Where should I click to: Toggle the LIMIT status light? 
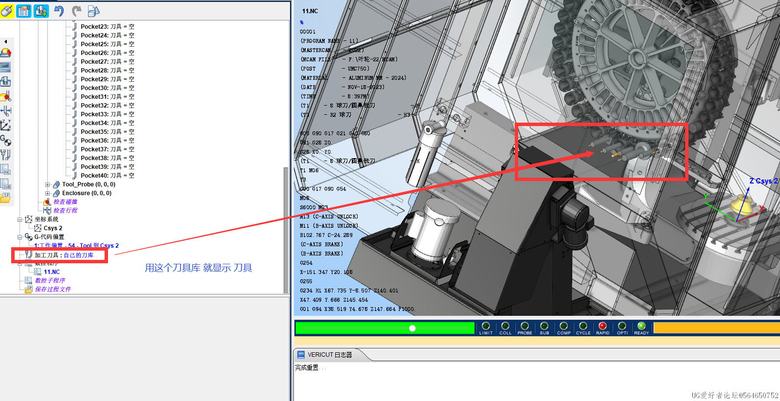[x=486, y=328]
